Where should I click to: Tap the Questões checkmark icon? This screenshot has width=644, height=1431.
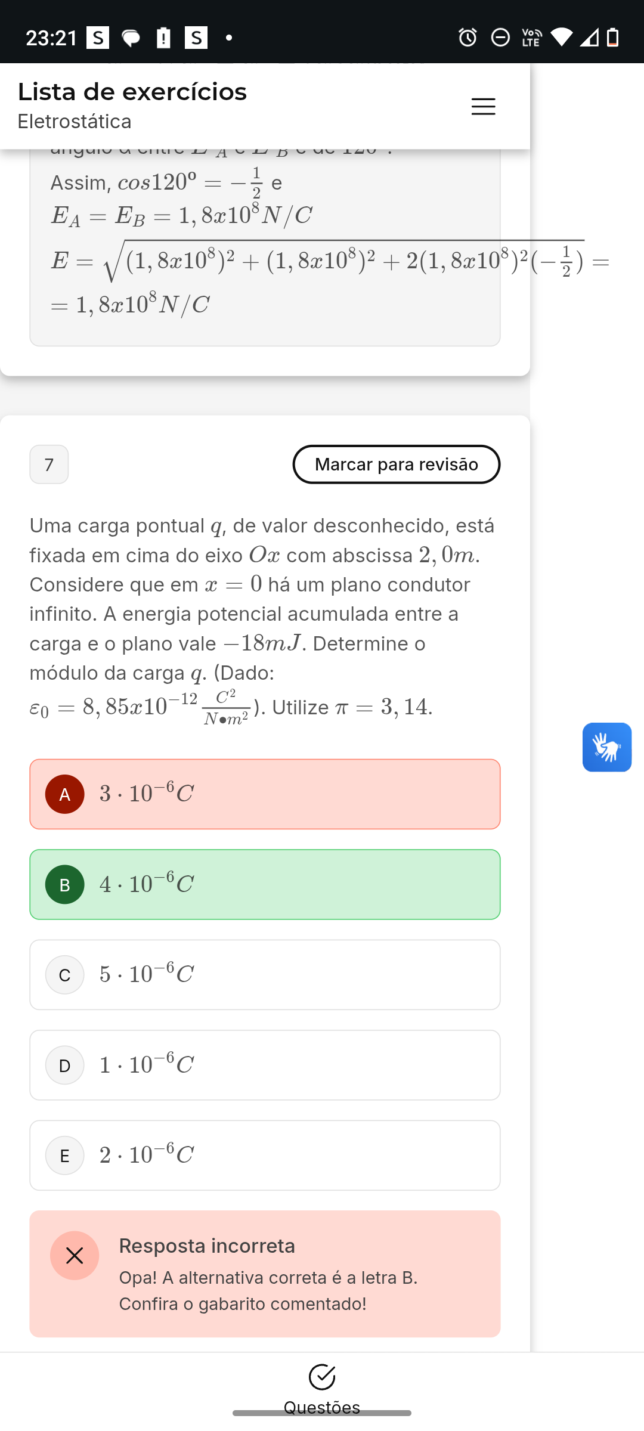click(322, 1376)
